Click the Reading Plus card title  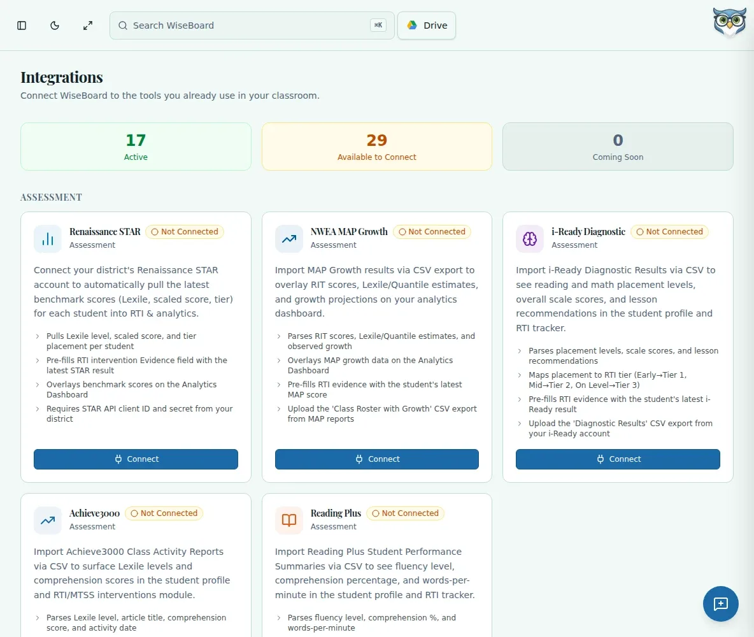pos(336,513)
